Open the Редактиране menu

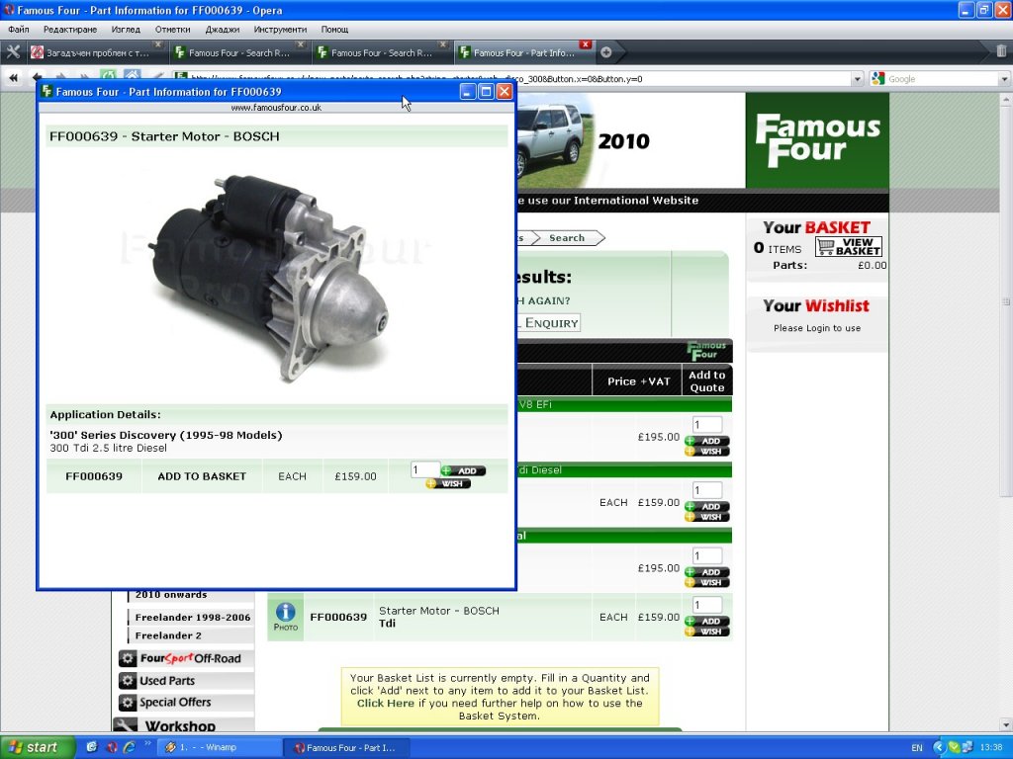70,29
